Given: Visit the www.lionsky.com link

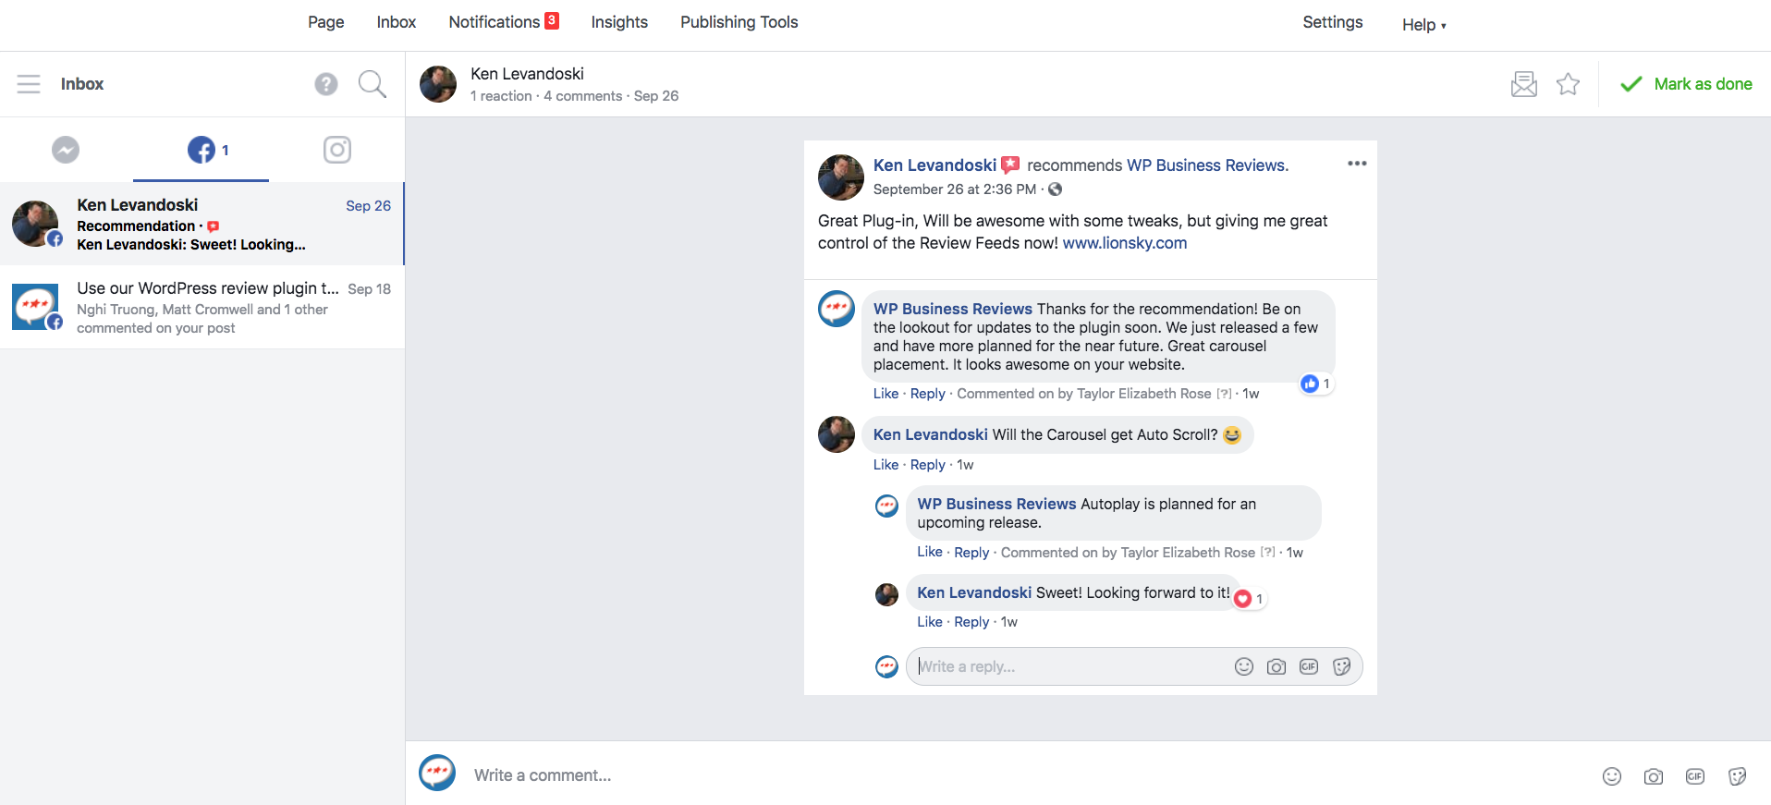Looking at the screenshot, I should 1125,243.
